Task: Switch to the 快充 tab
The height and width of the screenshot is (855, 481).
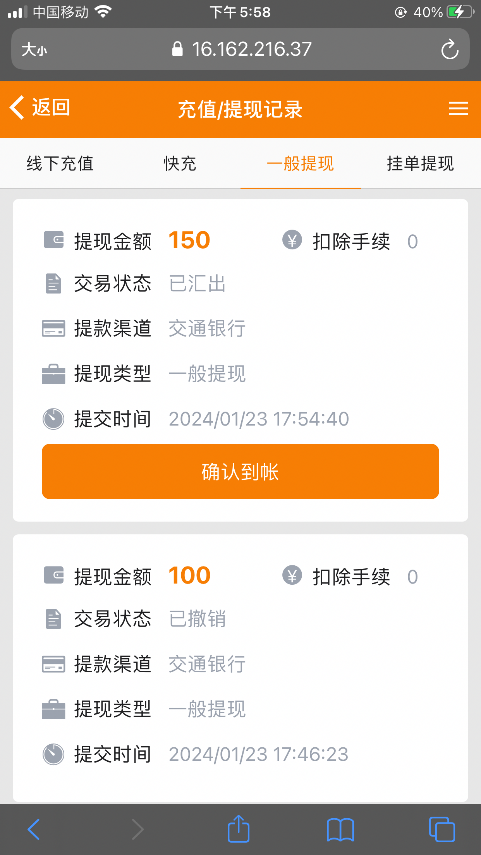Action: coord(180,163)
